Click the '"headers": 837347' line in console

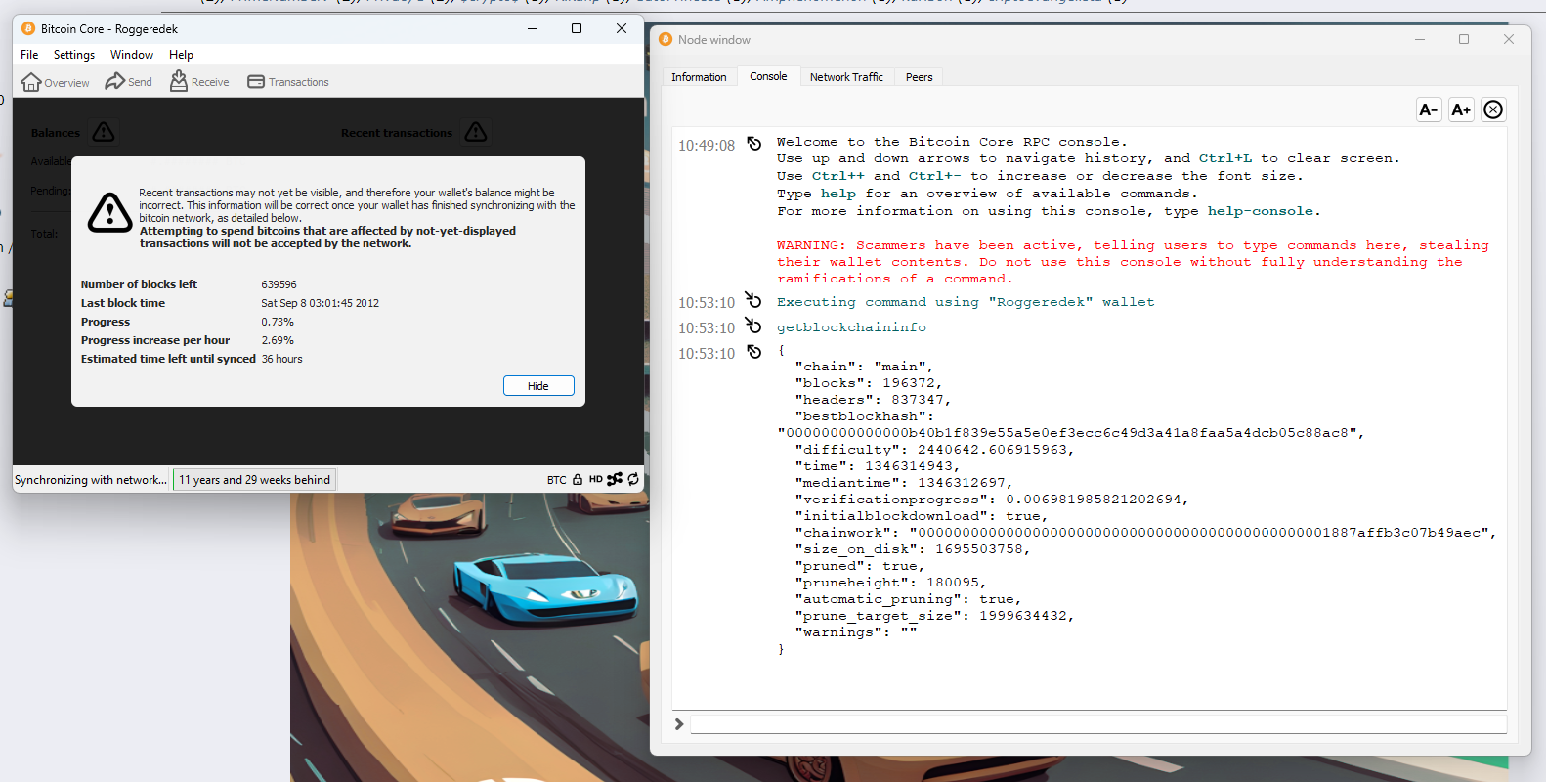[x=873, y=400]
